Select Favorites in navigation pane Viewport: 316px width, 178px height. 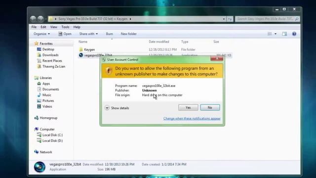click(46, 44)
